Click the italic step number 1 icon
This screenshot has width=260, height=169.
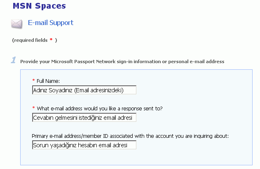point(13,60)
